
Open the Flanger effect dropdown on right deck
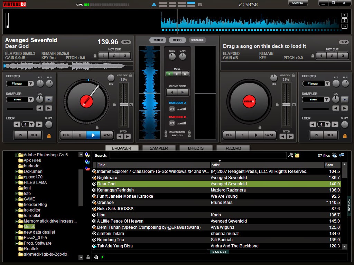click(x=327, y=84)
